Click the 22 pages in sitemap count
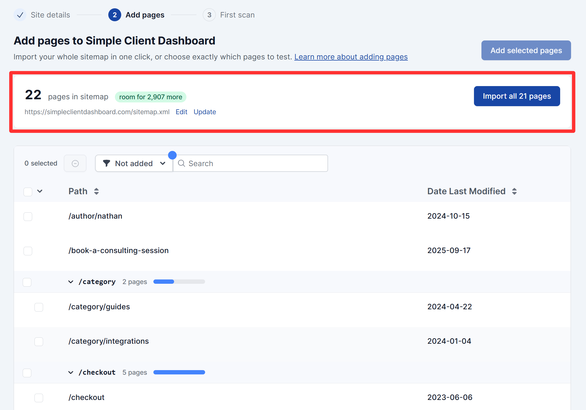This screenshot has height=410, width=586. [x=67, y=95]
